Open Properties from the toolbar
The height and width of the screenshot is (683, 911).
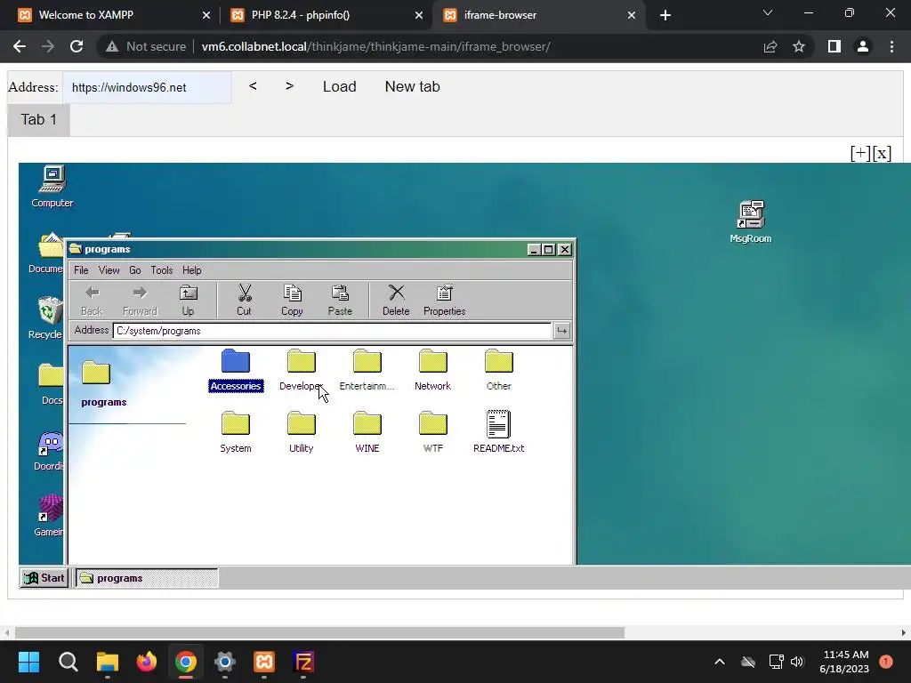[445, 301]
